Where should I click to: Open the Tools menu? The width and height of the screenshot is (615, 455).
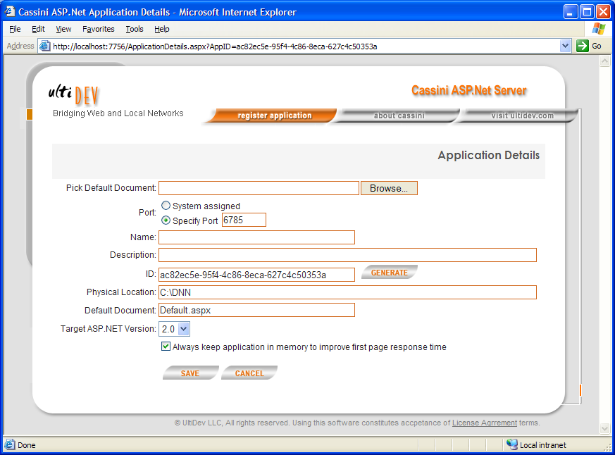click(135, 29)
